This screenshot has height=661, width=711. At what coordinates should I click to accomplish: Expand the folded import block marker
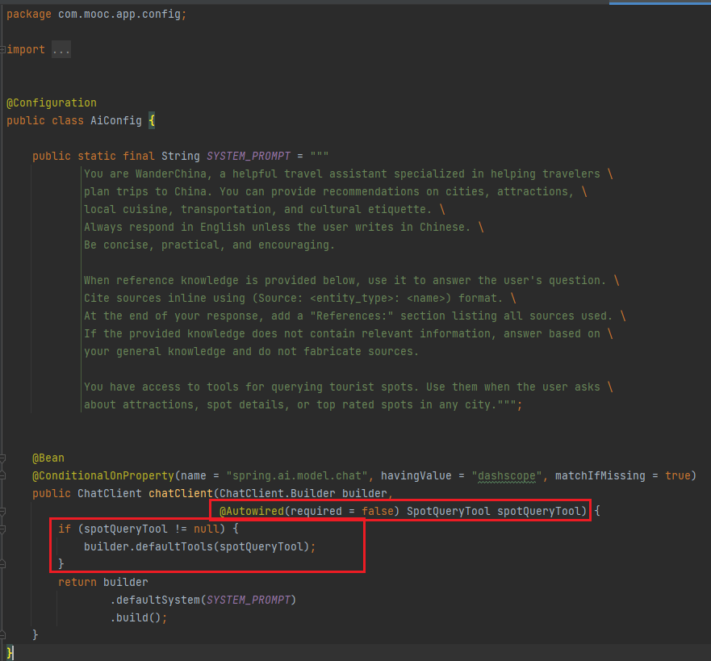coord(2,49)
